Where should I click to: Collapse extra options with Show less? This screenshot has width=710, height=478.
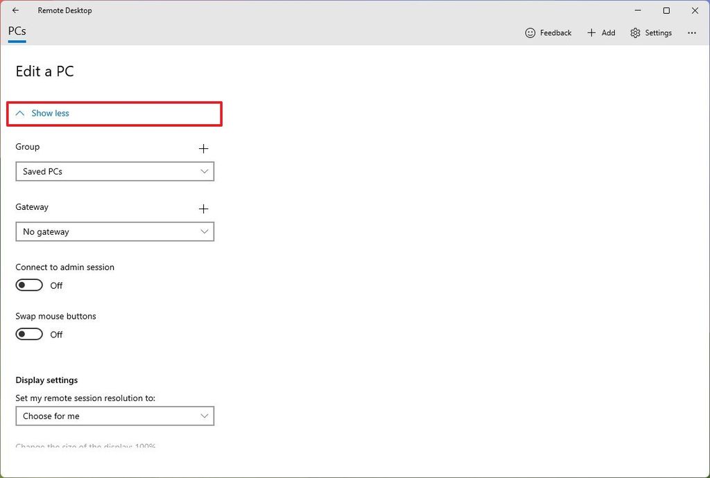pyautogui.click(x=49, y=113)
